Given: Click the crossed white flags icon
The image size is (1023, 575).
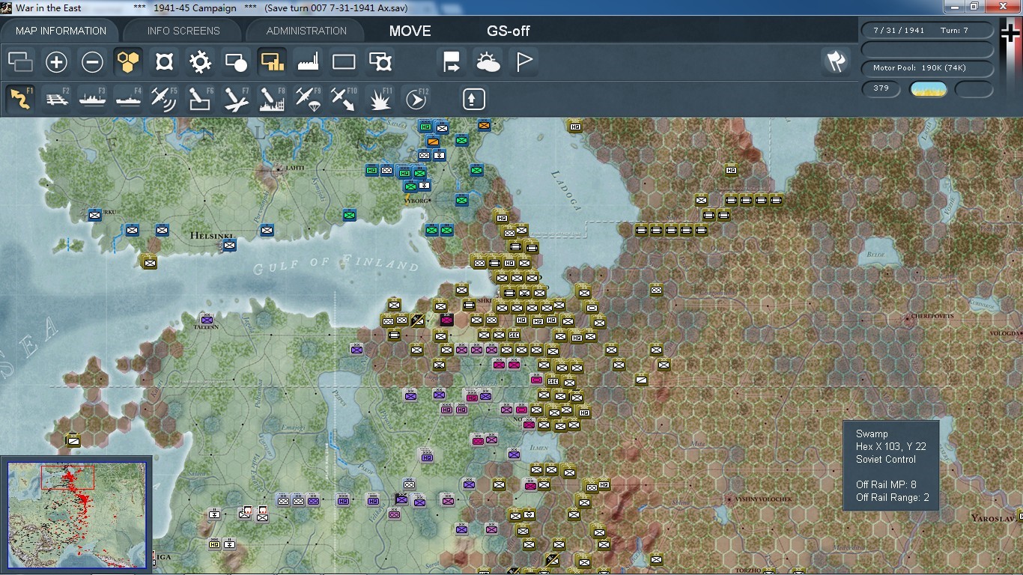Looking at the screenshot, I should coord(836,61).
